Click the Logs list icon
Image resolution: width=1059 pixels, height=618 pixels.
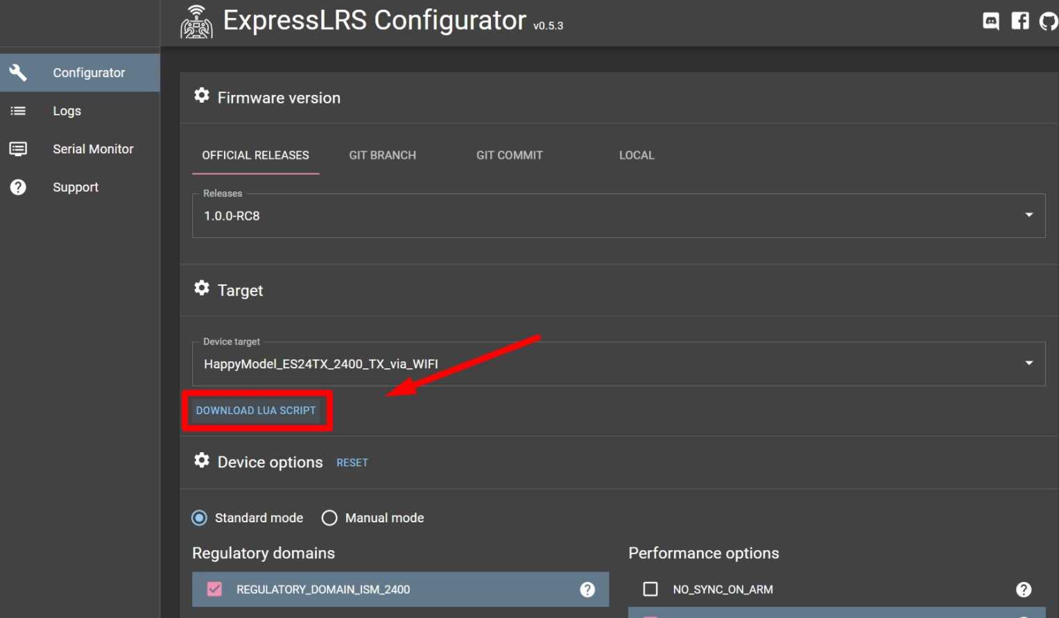[x=18, y=111]
